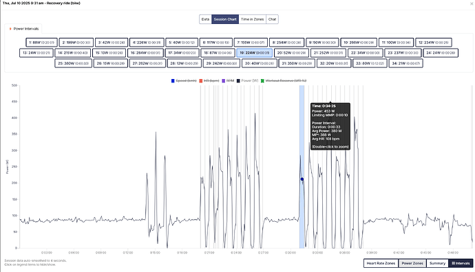Switch to the Data tab
The image size is (475, 272).
pyautogui.click(x=205, y=19)
